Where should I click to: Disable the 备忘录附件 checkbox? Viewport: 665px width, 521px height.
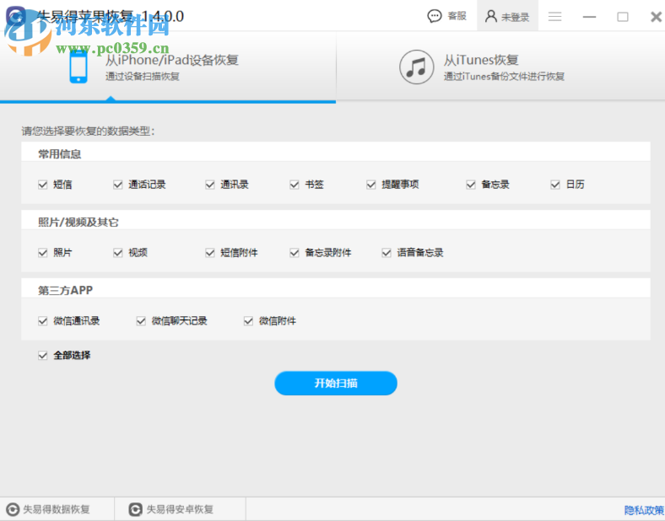point(295,253)
